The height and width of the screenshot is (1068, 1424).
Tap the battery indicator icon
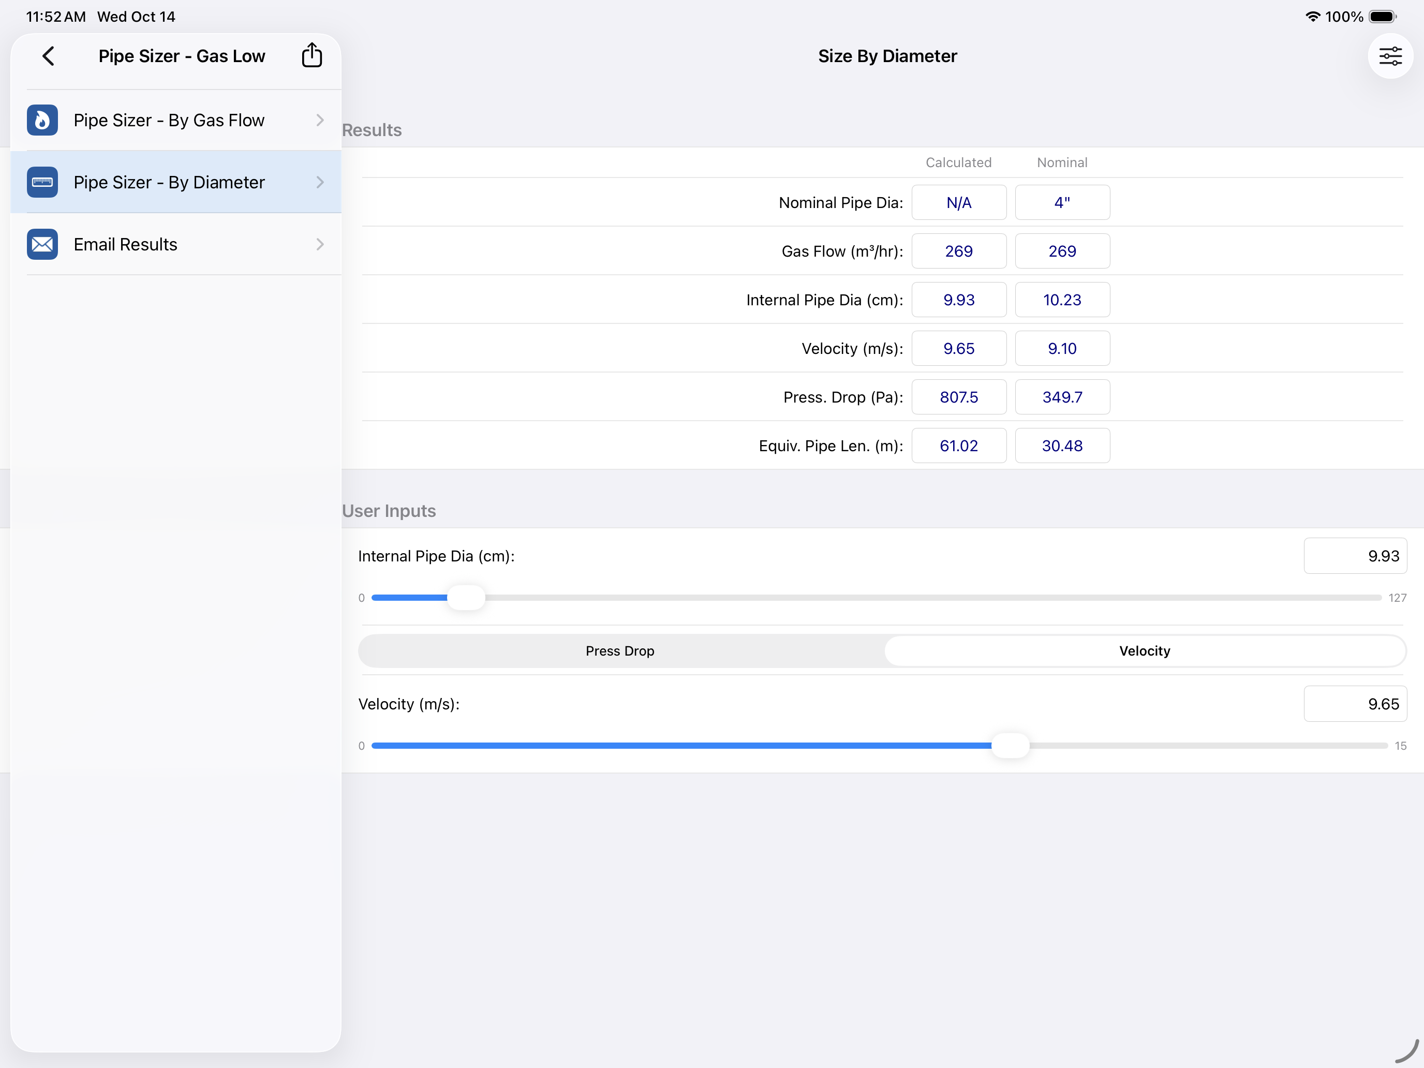click(x=1382, y=17)
